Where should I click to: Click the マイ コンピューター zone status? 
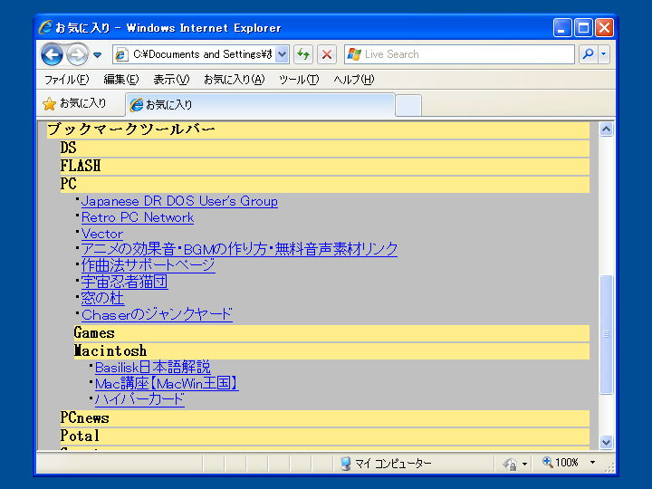click(x=386, y=464)
